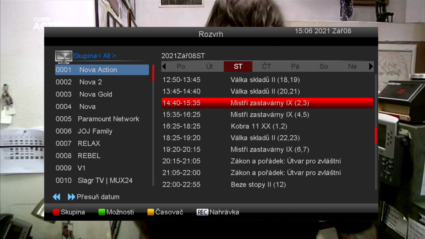
Task: Select the So day tab
Action: [x=324, y=67]
